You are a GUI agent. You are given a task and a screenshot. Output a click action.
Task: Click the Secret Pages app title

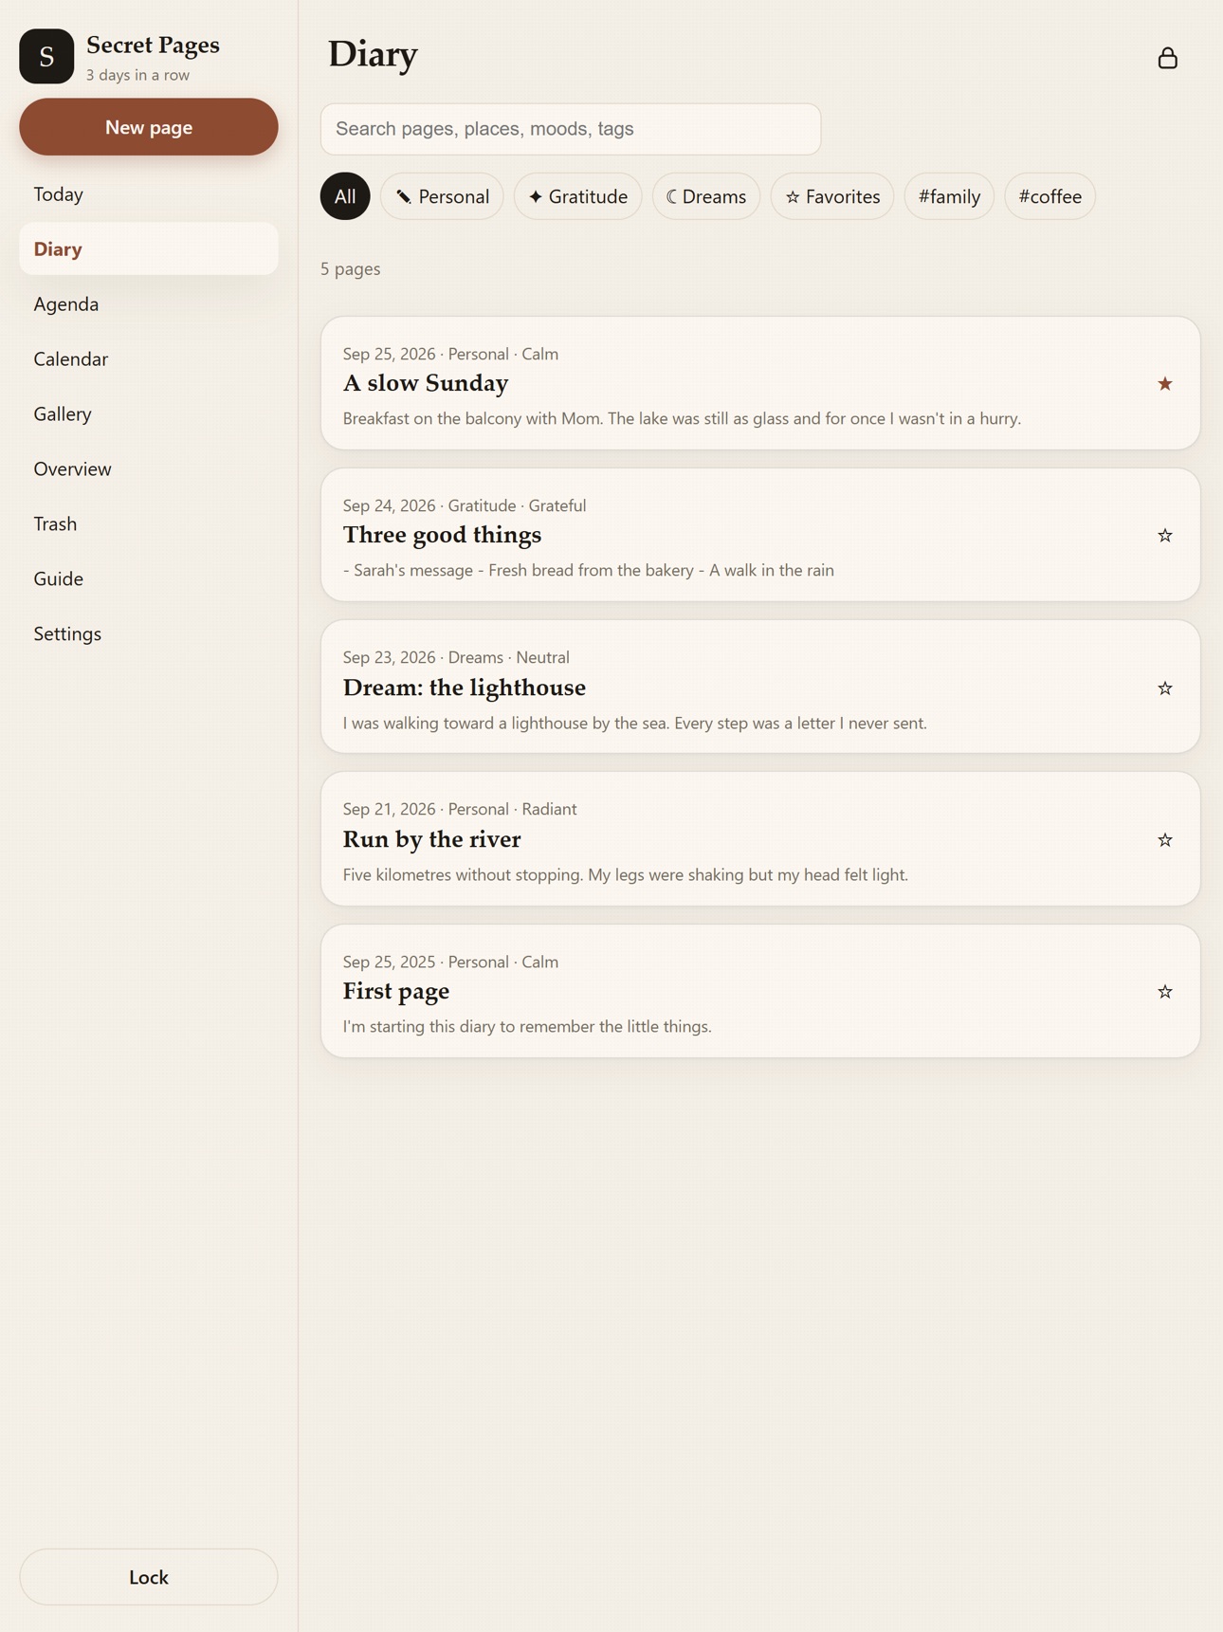tap(153, 45)
